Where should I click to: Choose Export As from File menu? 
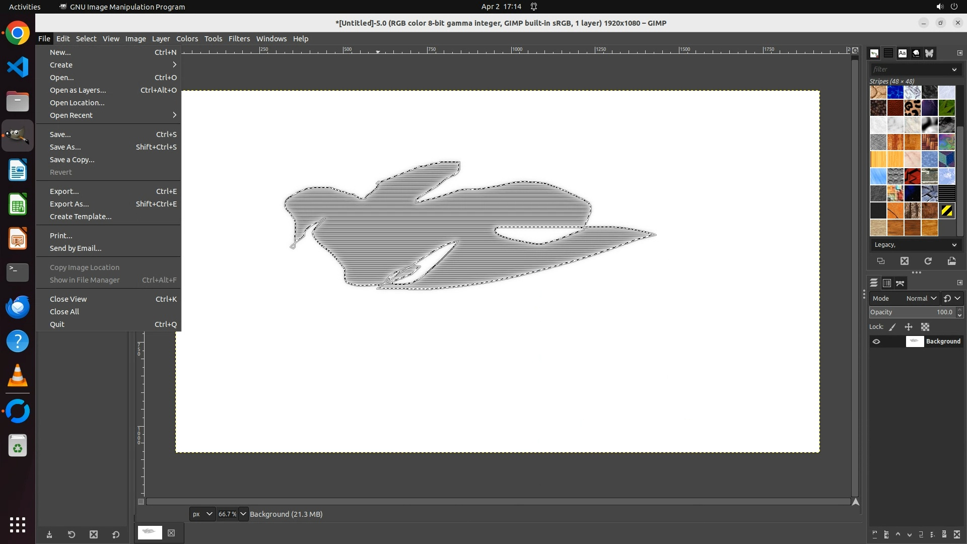click(x=69, y=204)
